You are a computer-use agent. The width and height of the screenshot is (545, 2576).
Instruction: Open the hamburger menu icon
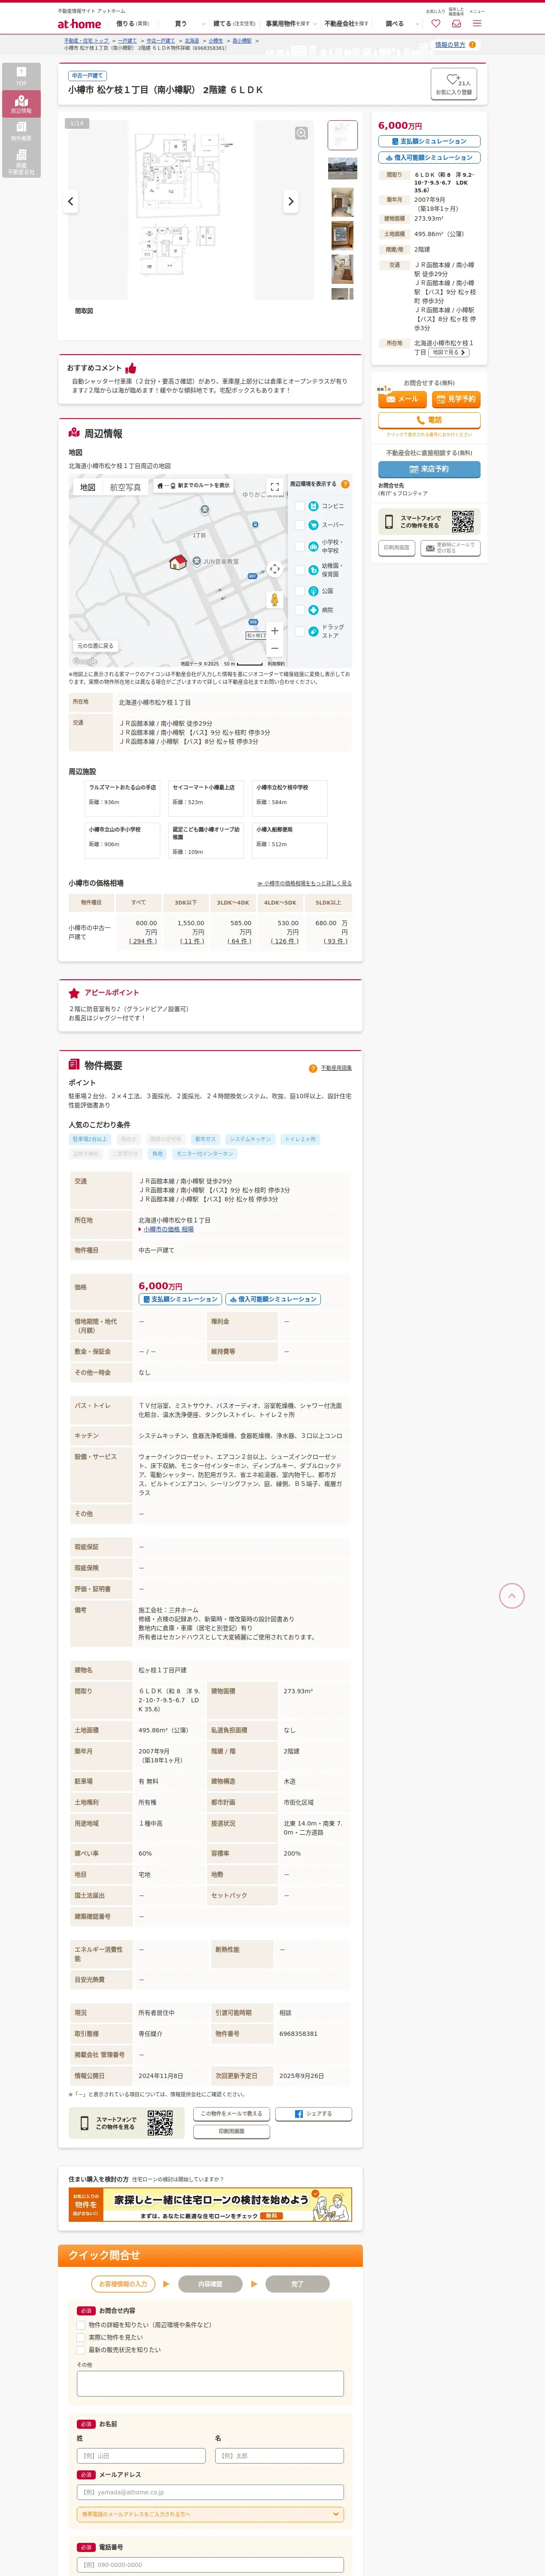pyautogui.click(x=477, y=23)
